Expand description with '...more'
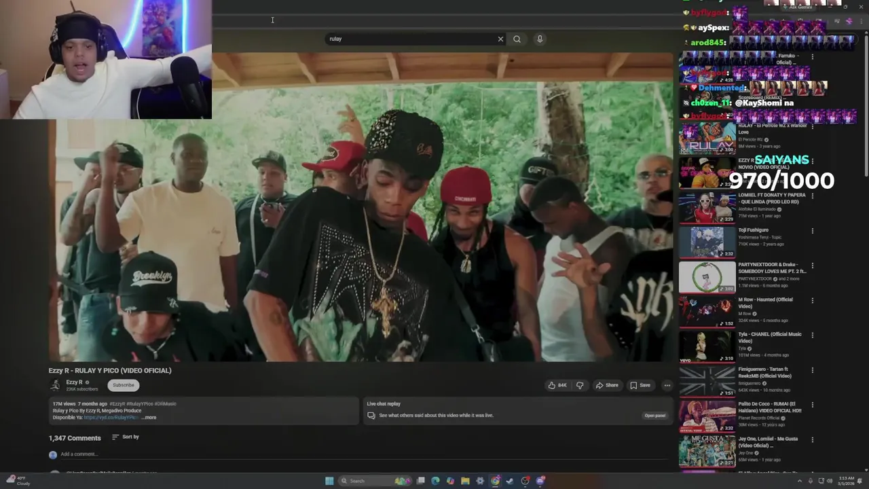 pos(149,418)
